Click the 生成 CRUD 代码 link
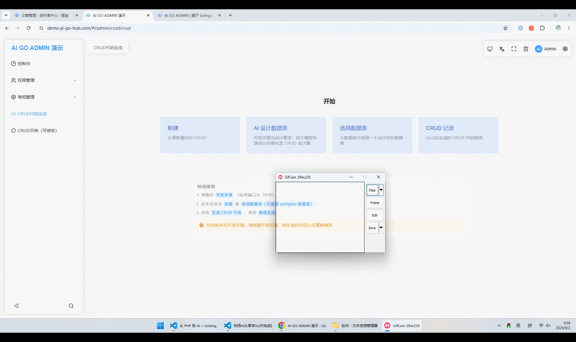Viewport: 576px width, 342px height. (x=226, y=213)
